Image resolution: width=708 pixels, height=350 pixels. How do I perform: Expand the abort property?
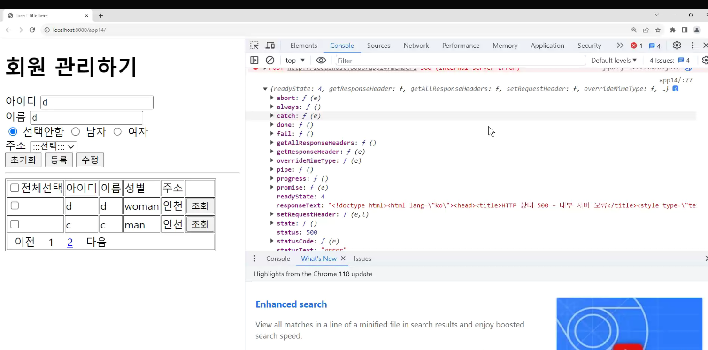pyautogui.click(x=272, y=98)
